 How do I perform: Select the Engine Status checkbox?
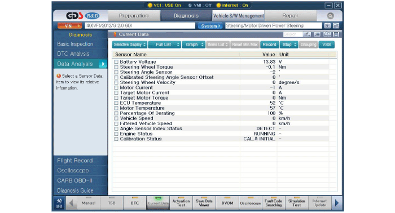point(116,134)
